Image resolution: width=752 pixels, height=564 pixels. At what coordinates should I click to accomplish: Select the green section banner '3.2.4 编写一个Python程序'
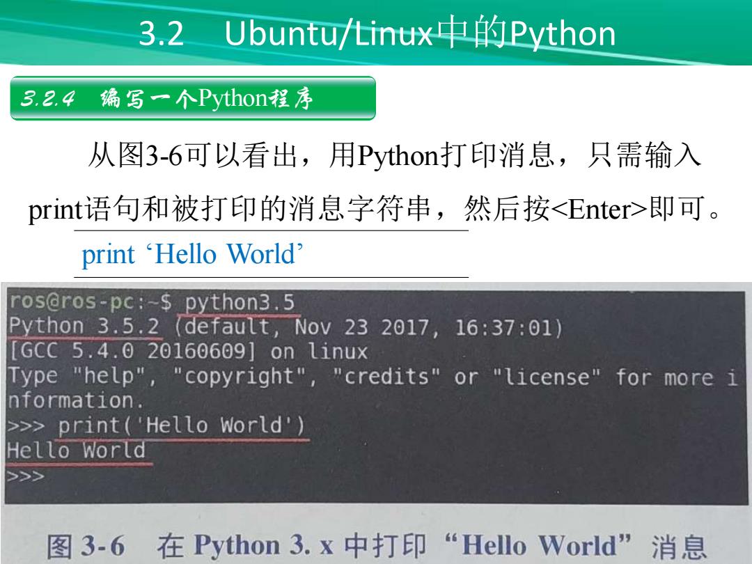193,98
